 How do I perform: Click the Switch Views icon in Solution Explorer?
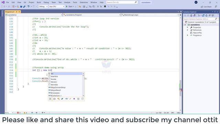click(194, 15)
